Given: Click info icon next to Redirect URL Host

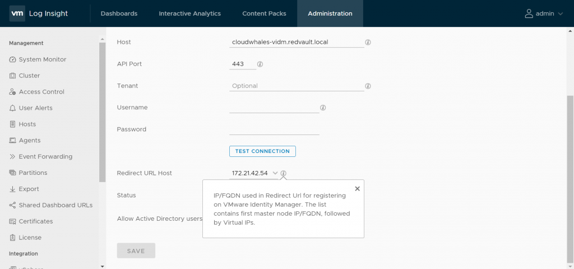Looking at the screenshot, I should 283,173.
